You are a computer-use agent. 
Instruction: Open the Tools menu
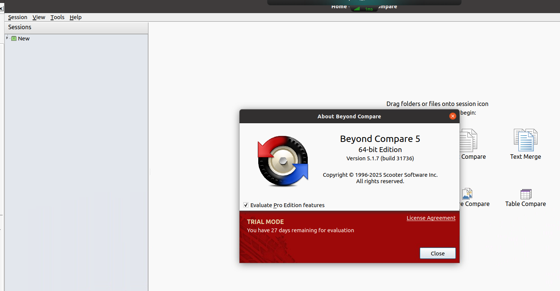point(57,17)
